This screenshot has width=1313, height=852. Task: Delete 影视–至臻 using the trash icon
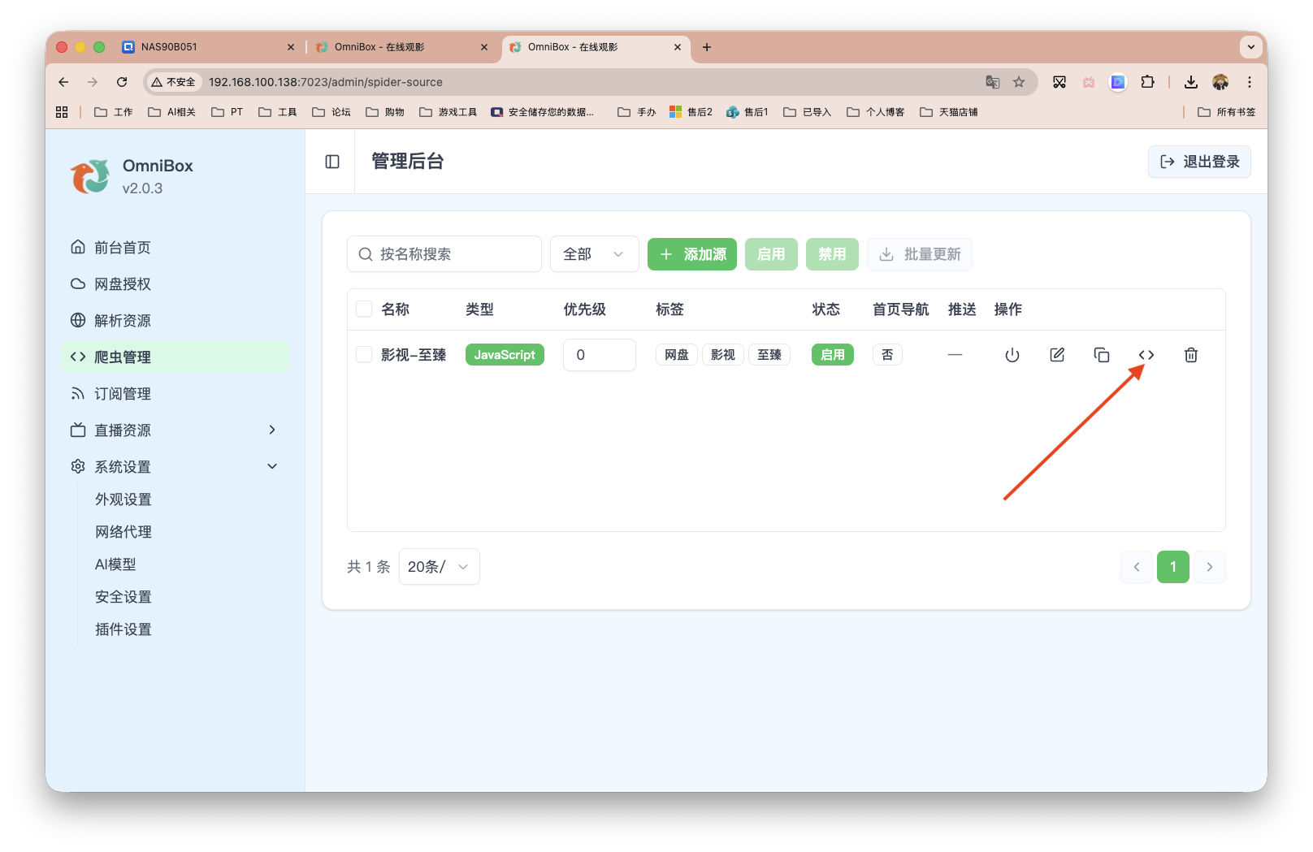click(1191, 355)
